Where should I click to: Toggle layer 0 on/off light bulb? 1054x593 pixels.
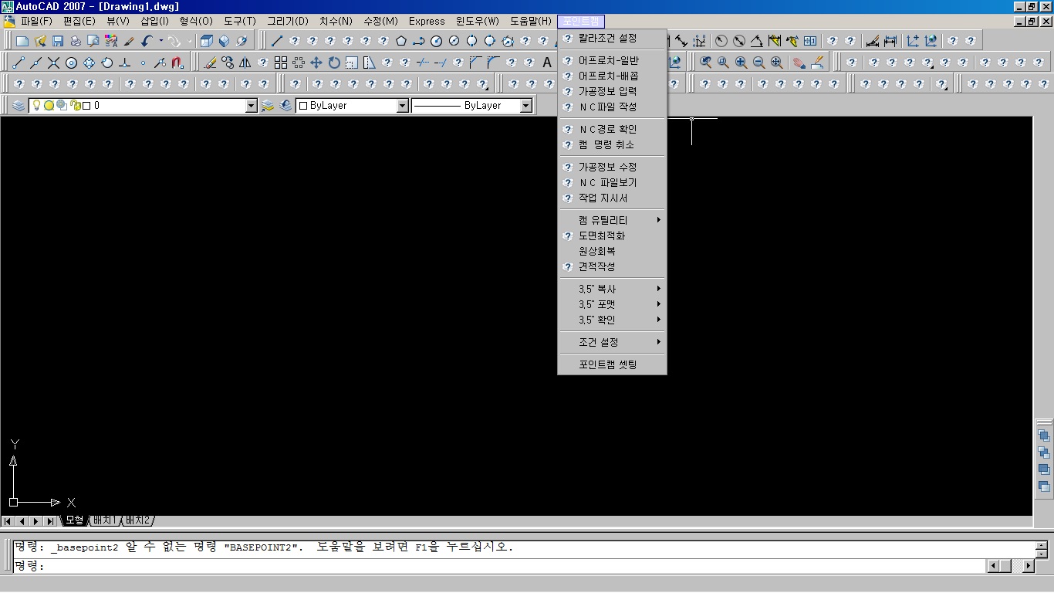pos(36,106)
